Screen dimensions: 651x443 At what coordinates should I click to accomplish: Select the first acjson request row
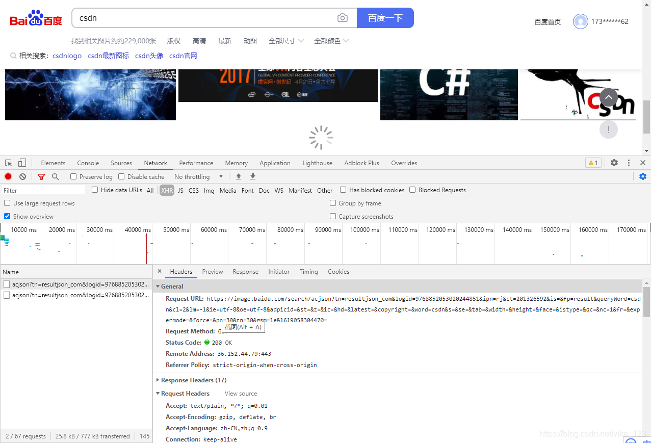(x=76, y=284)
